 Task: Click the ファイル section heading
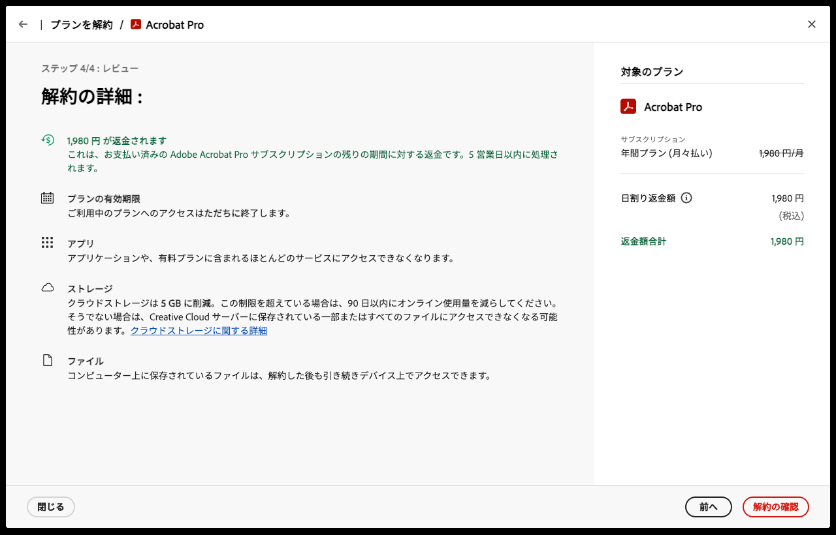tap(86, 361)
